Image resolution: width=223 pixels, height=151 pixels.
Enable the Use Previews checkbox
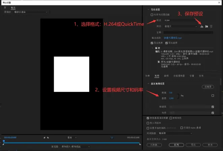tap(171, 118)
